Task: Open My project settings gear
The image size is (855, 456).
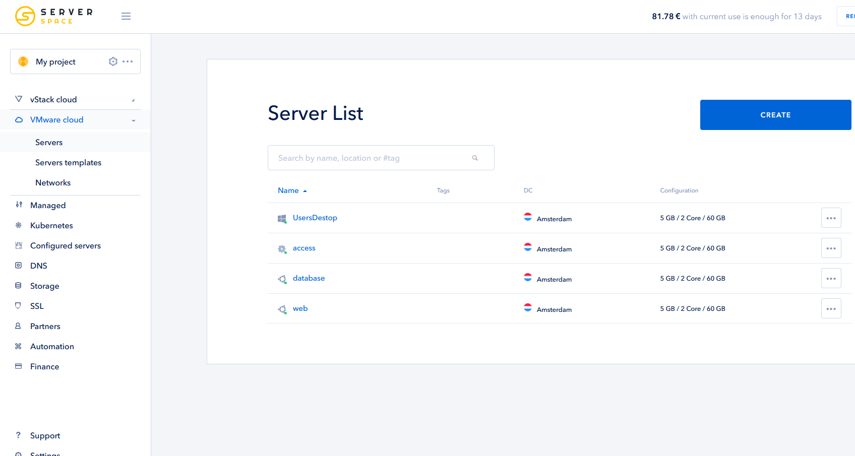Action: click(113, 61)
